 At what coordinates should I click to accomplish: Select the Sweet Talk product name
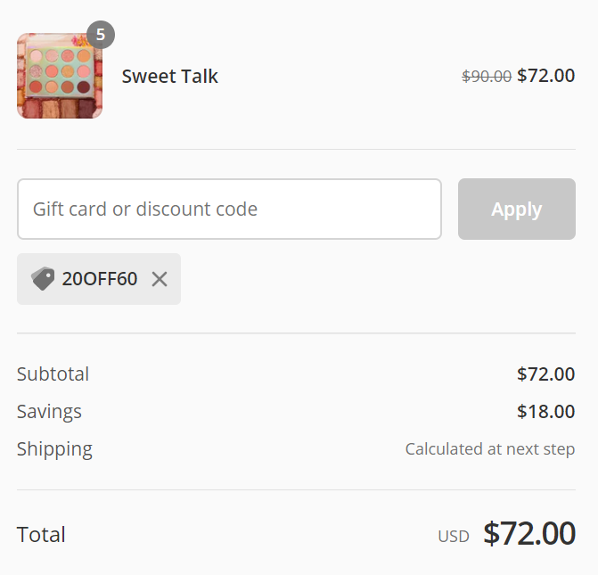[169, 76]
